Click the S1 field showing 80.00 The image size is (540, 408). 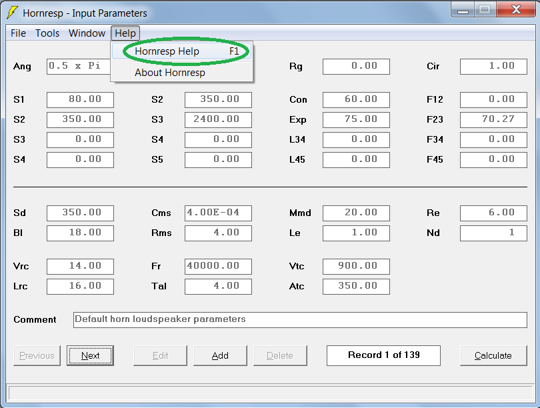click(80, 100)
